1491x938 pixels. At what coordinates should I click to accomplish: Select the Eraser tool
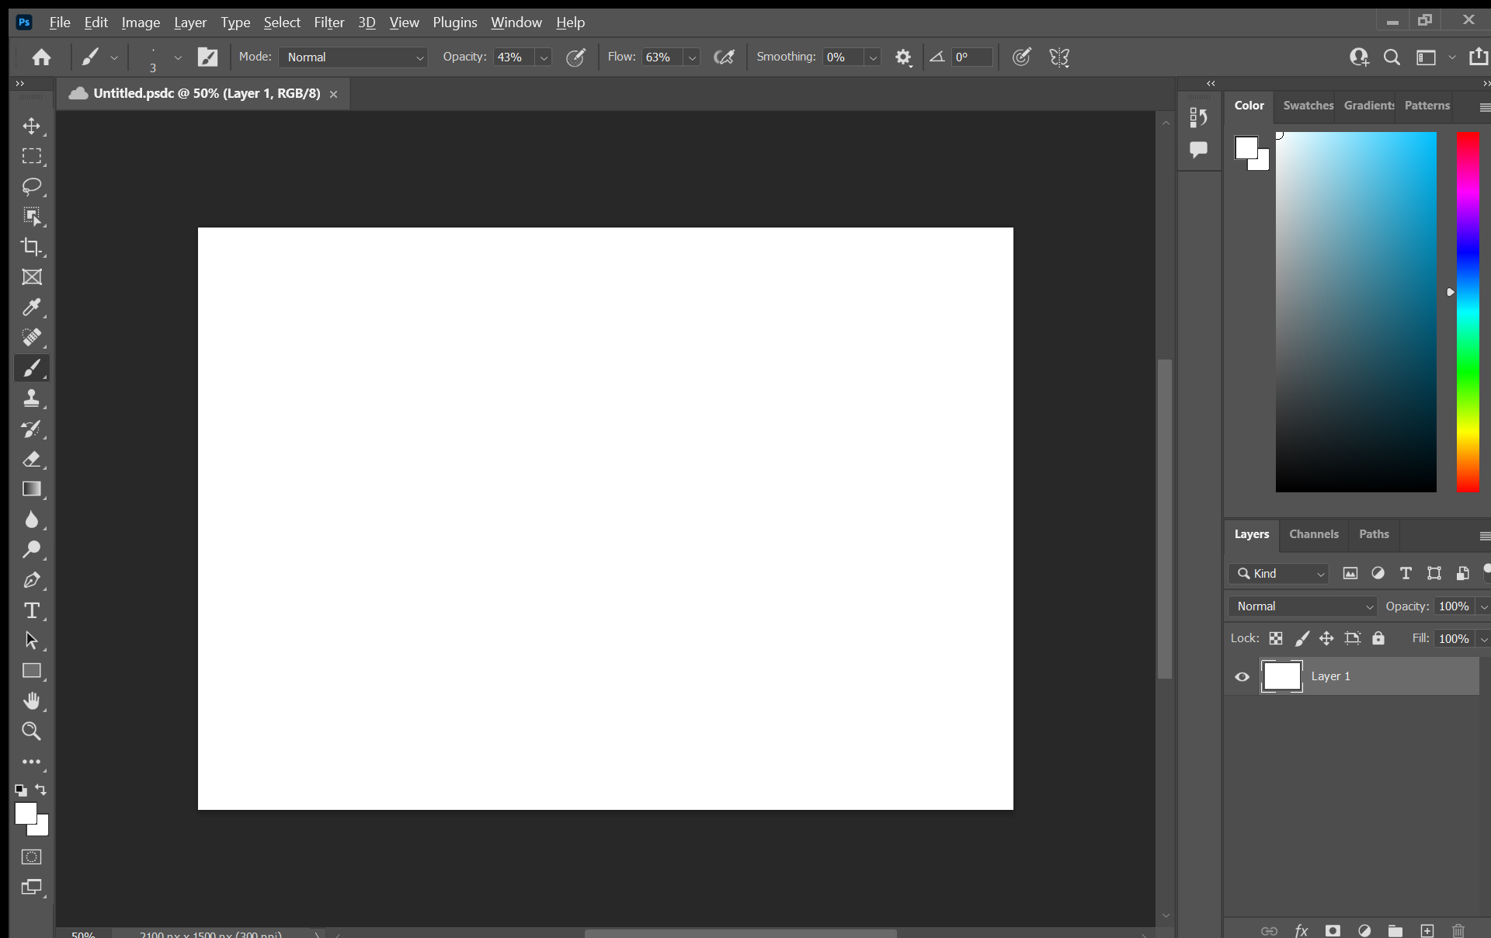[x=32, y=459]
